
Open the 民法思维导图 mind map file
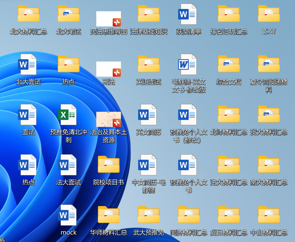[x=109, y=19]
